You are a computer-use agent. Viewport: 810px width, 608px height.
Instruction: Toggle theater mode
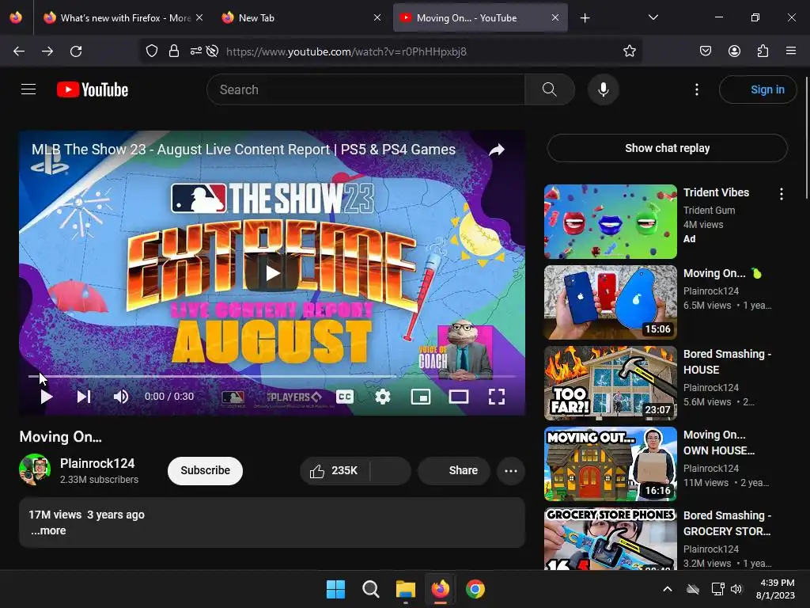point(459,397)
